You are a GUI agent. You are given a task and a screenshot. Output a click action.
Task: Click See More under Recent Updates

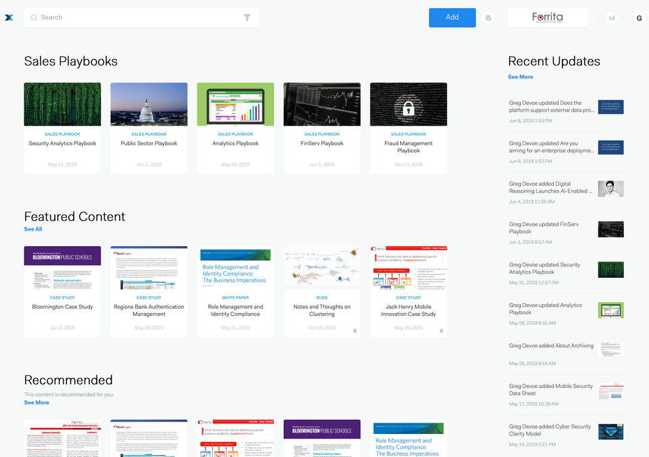click(x=521, y=76)
